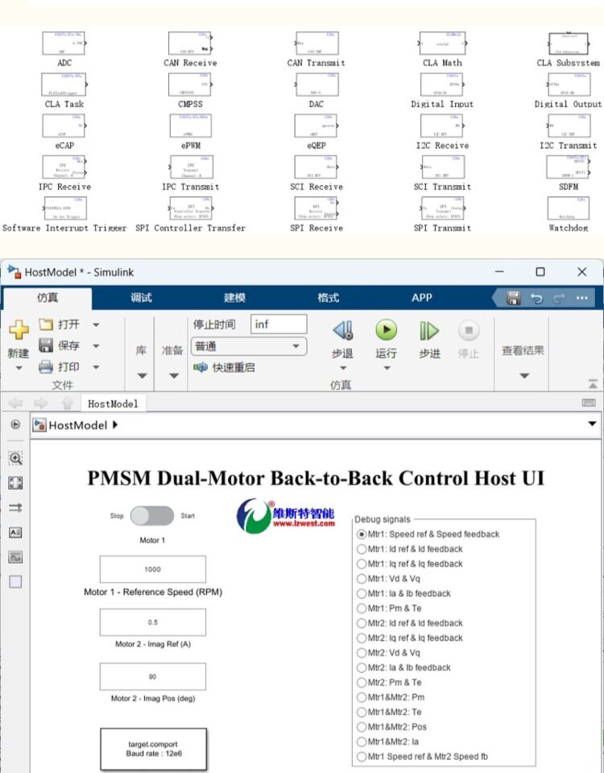Select the DAC block

(x=316, y=85)
